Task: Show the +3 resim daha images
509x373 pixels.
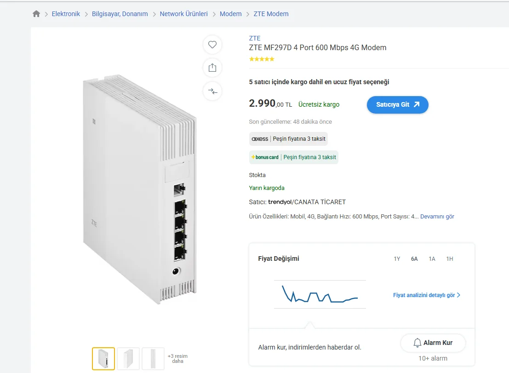Action: (x=177, y=359)
